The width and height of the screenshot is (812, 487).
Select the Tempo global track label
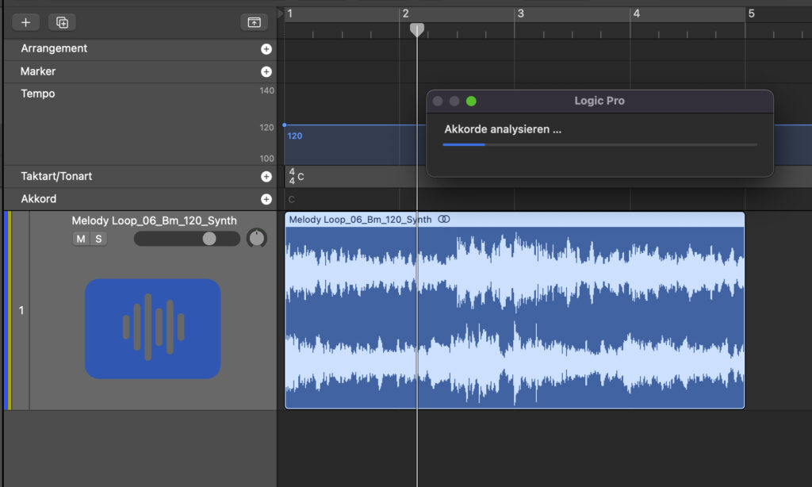coord(38,94)
